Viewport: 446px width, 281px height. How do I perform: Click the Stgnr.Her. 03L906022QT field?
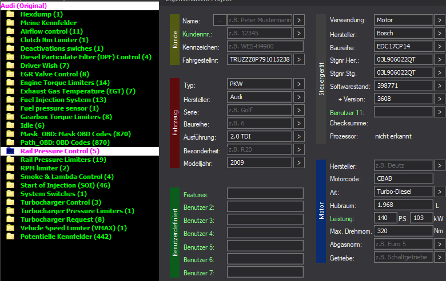(403, 59)
